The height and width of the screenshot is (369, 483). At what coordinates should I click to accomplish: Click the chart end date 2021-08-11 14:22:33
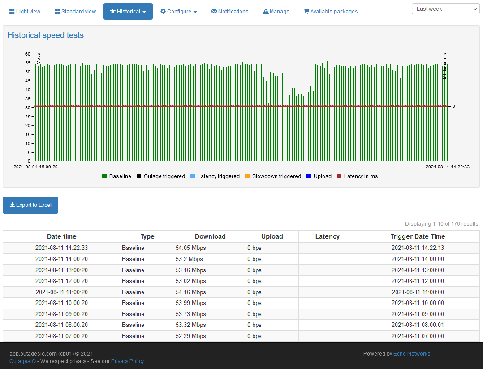click(x=448, y=167)
